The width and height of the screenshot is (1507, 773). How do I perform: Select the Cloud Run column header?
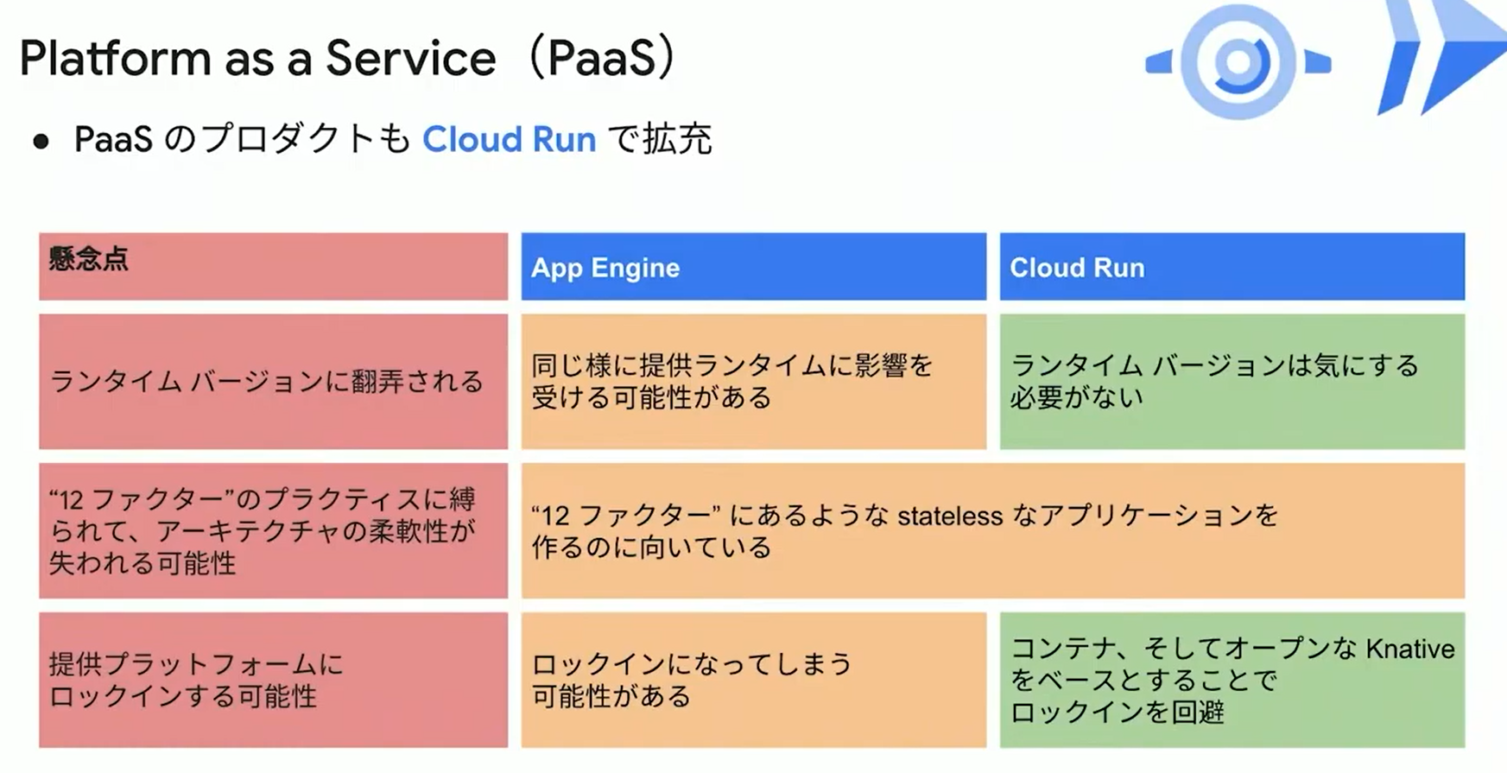pyautogui.click(x=1232, y=266)
